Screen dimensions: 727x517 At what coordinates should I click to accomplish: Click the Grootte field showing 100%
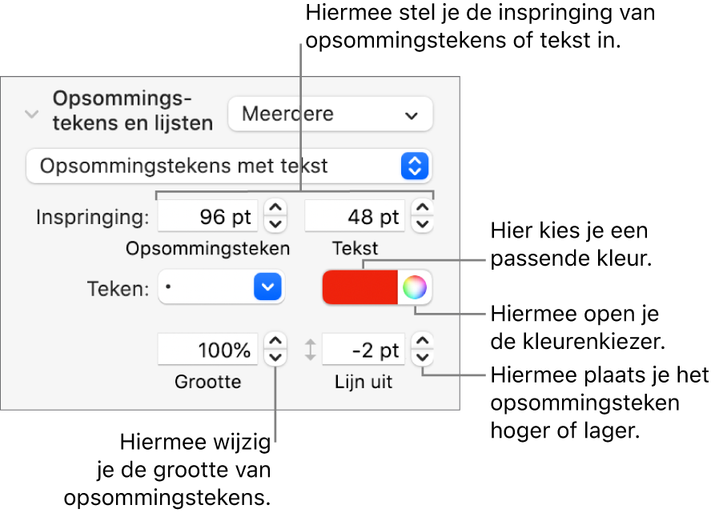pyautogui.click(x=208, y=350)
